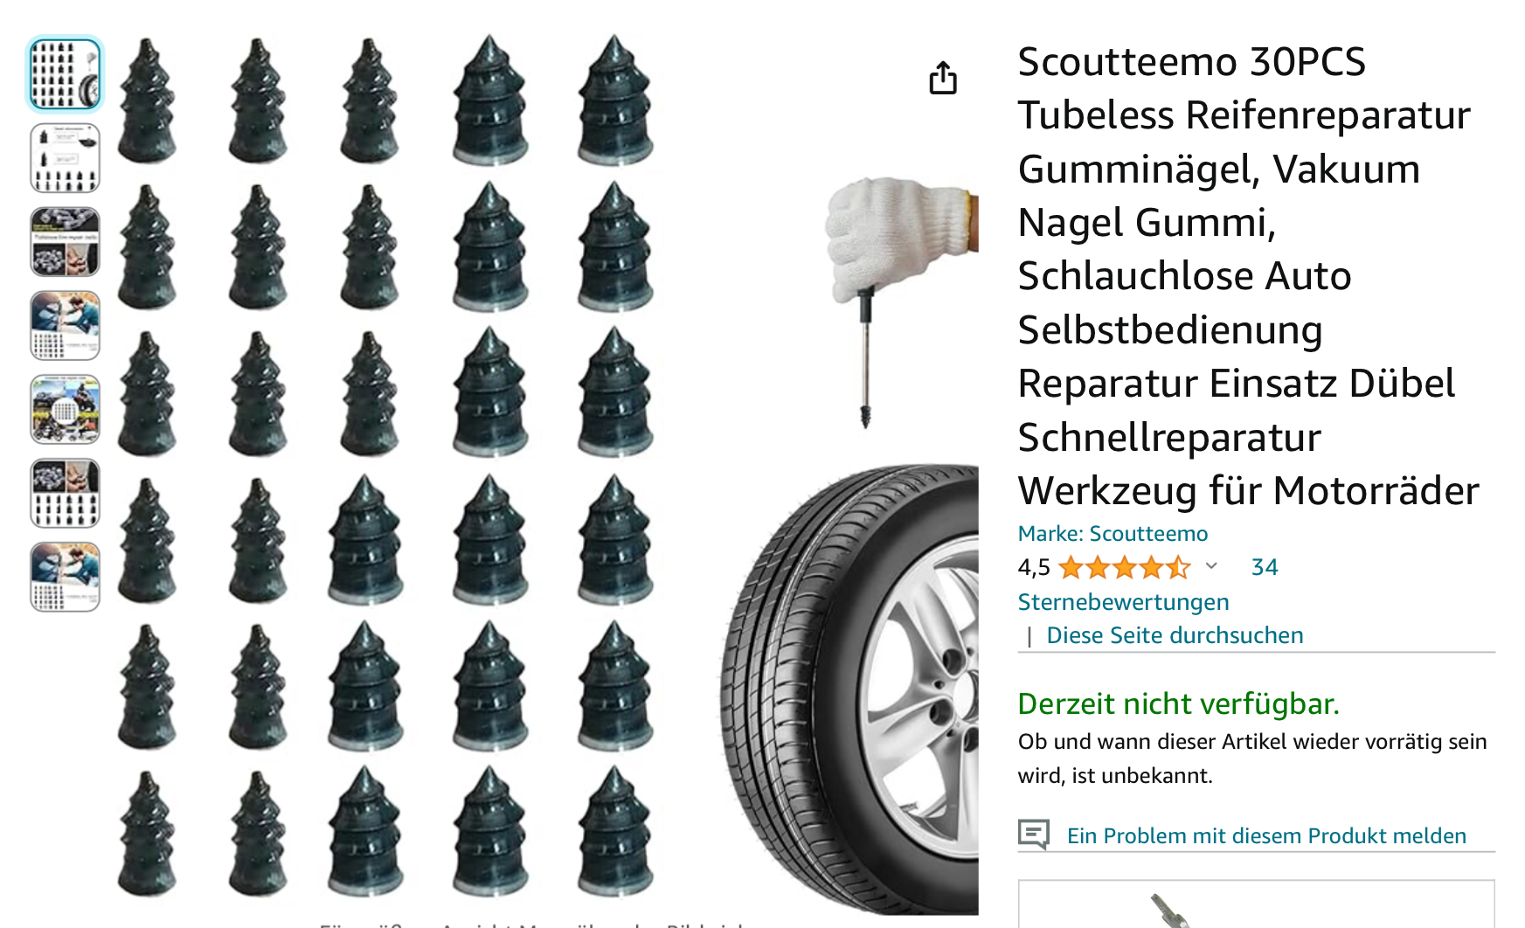The height and width of the screenshot is (928, 1525).
Task: Select the seventh thumbnail at bottom
Action: pyautogui.click(x=66, y=578)
